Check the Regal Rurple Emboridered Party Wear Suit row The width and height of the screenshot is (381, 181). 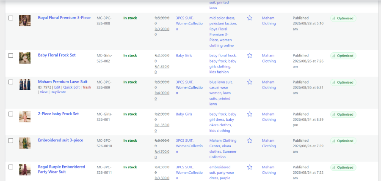coord(11,167)
